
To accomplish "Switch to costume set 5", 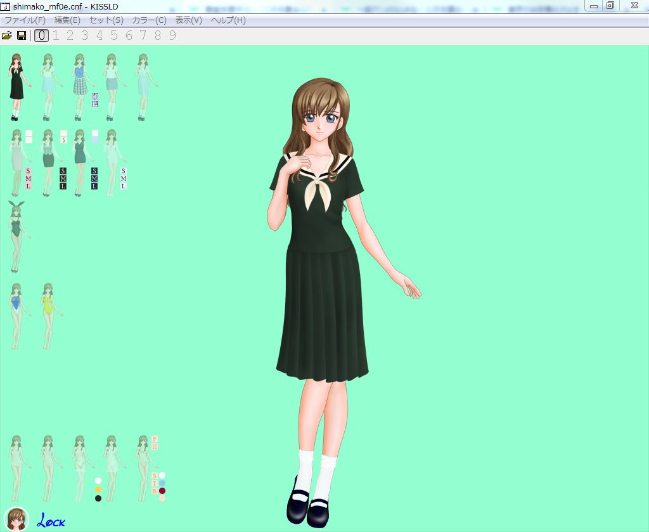I will [x=114, y=36].
